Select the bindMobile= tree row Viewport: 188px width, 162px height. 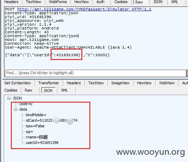(36, 115)
